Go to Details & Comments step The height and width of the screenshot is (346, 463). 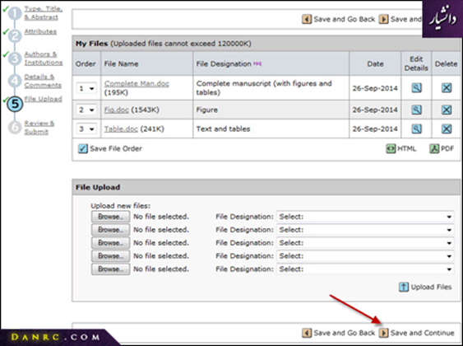tap(43, 81)
